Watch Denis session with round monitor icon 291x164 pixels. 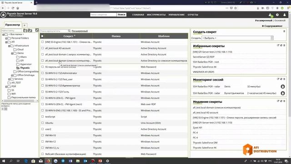pos(283,87)
